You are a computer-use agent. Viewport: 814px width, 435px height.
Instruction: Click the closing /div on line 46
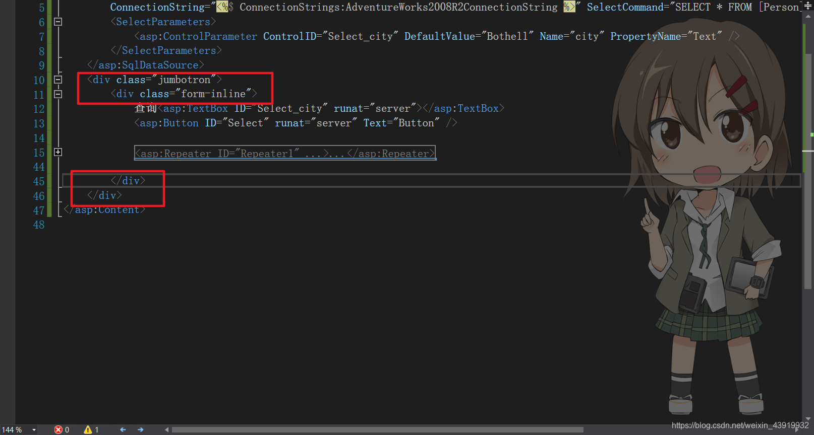point(104,195)
